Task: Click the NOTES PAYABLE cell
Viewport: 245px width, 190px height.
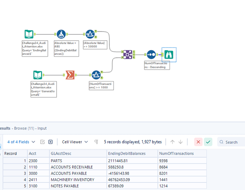Action: click(x=78, y=186)
